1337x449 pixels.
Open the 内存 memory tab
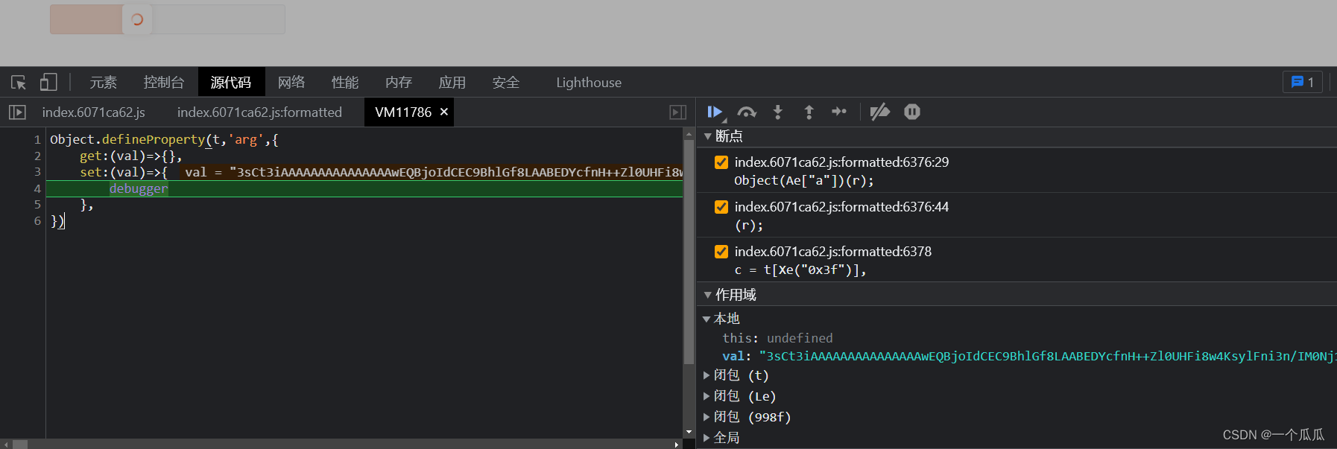coord(399,82)
